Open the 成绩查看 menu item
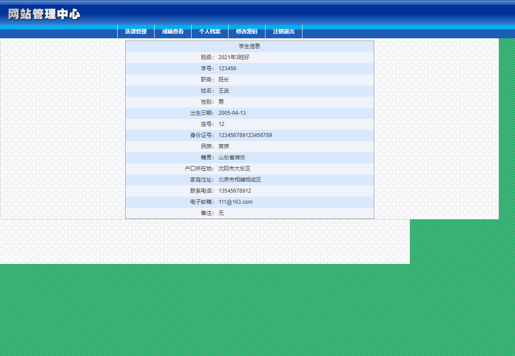The height and width of the screenshot is (356, 515). (173, 32)
